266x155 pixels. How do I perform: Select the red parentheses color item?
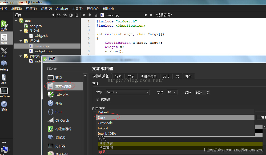180,152
